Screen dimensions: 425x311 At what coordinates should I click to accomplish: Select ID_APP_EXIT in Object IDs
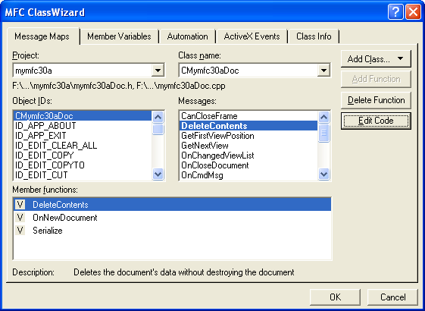[83, 136]
